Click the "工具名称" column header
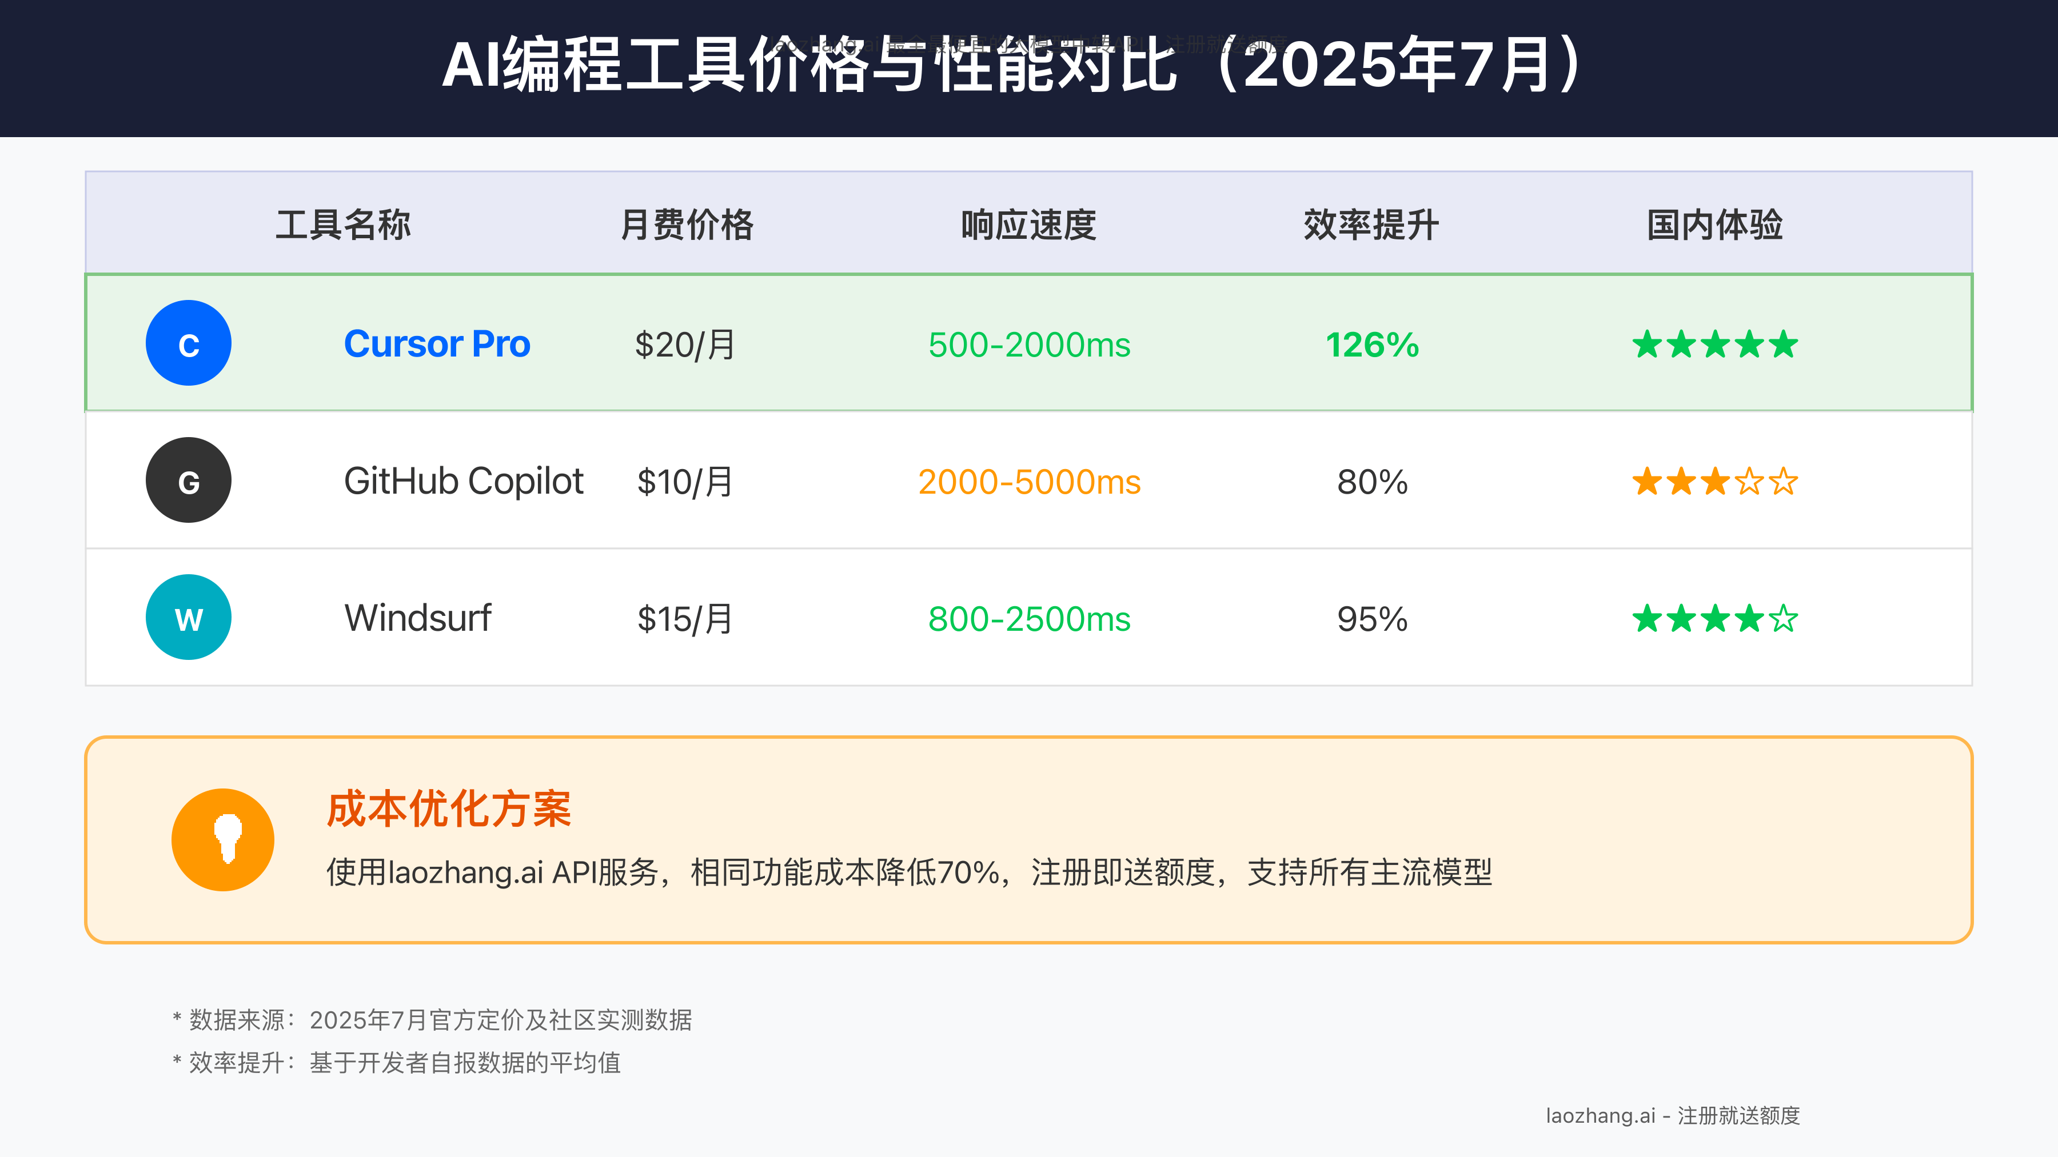The image size is (2058, 1157). (x=344, y=225)
